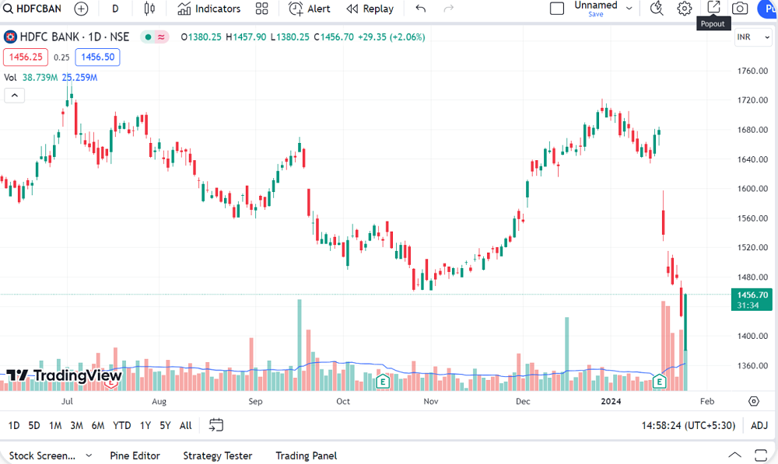778x464 pixels.
Task: Click the blue buy price 1456.50
Action: 98,57
